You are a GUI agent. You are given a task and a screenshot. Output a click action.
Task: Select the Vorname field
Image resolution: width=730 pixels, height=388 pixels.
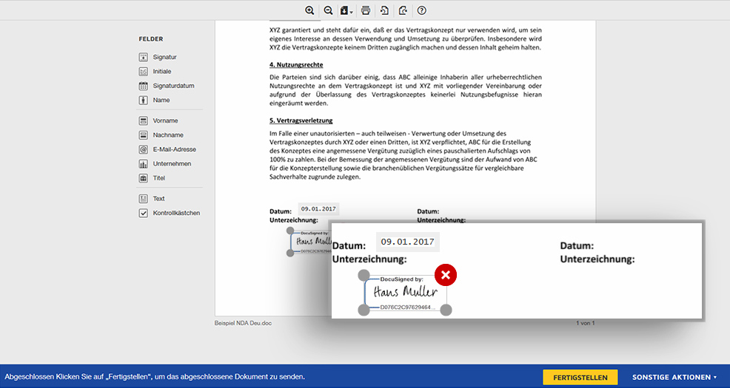(x=165, y=120)
